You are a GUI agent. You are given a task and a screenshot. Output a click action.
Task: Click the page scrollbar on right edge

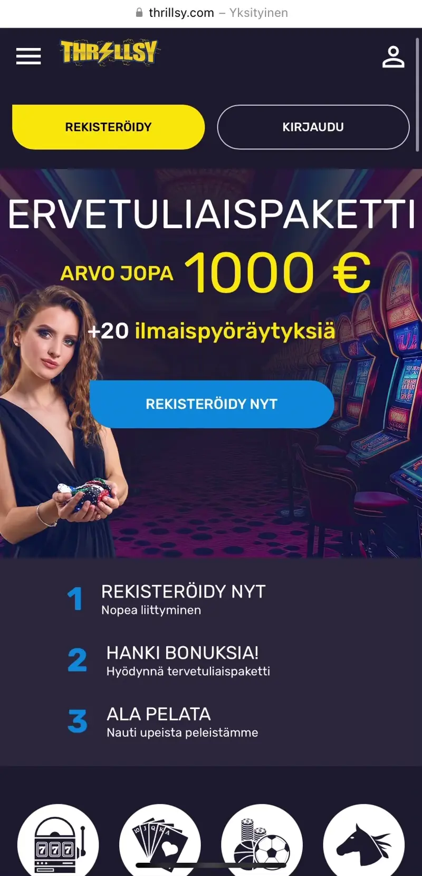click(x=417, y=90)
